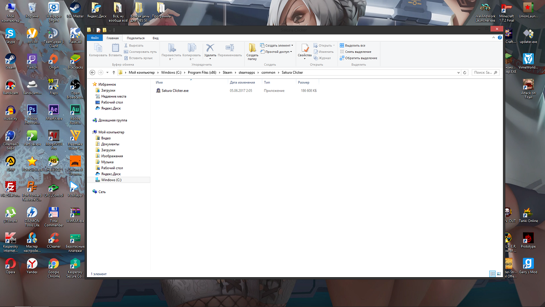
Task: Click the Google Chrome desktop icon
Action: 54,267
